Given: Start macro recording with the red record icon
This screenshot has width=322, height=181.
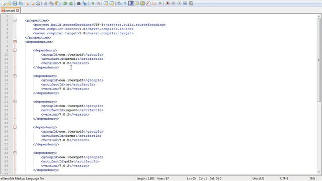Looking at the screenshot, I should click(168, 4).
